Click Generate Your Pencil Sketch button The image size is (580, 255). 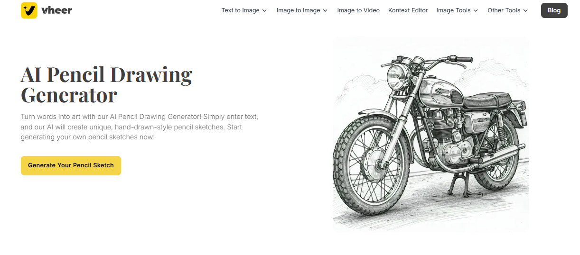coord(71,165)
